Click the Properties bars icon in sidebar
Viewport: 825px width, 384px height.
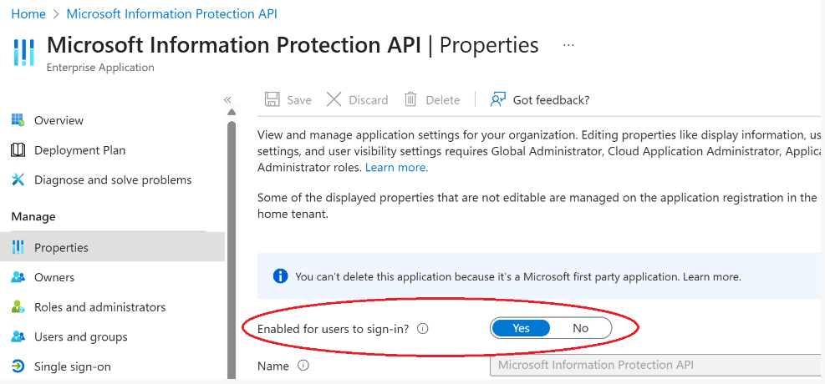[18, 247]
